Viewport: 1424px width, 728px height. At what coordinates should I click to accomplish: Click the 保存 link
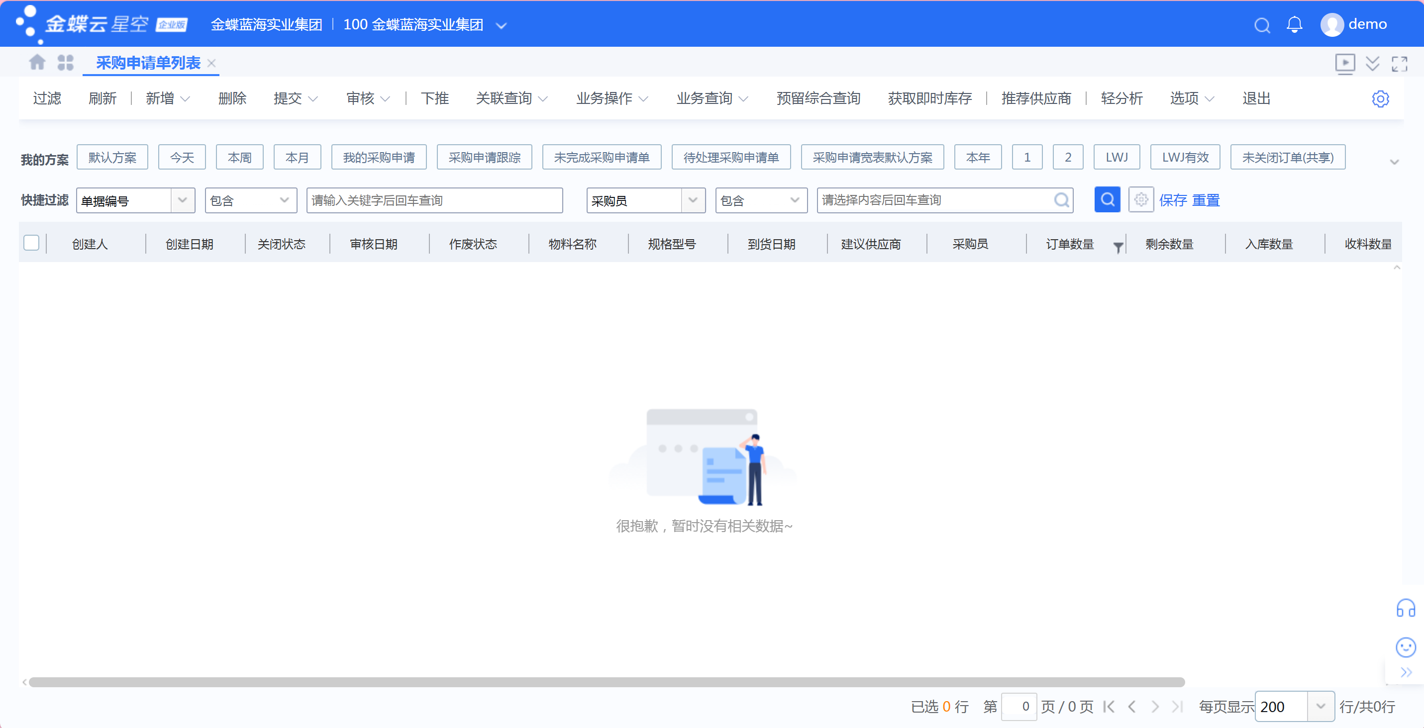click(1172, 200)
